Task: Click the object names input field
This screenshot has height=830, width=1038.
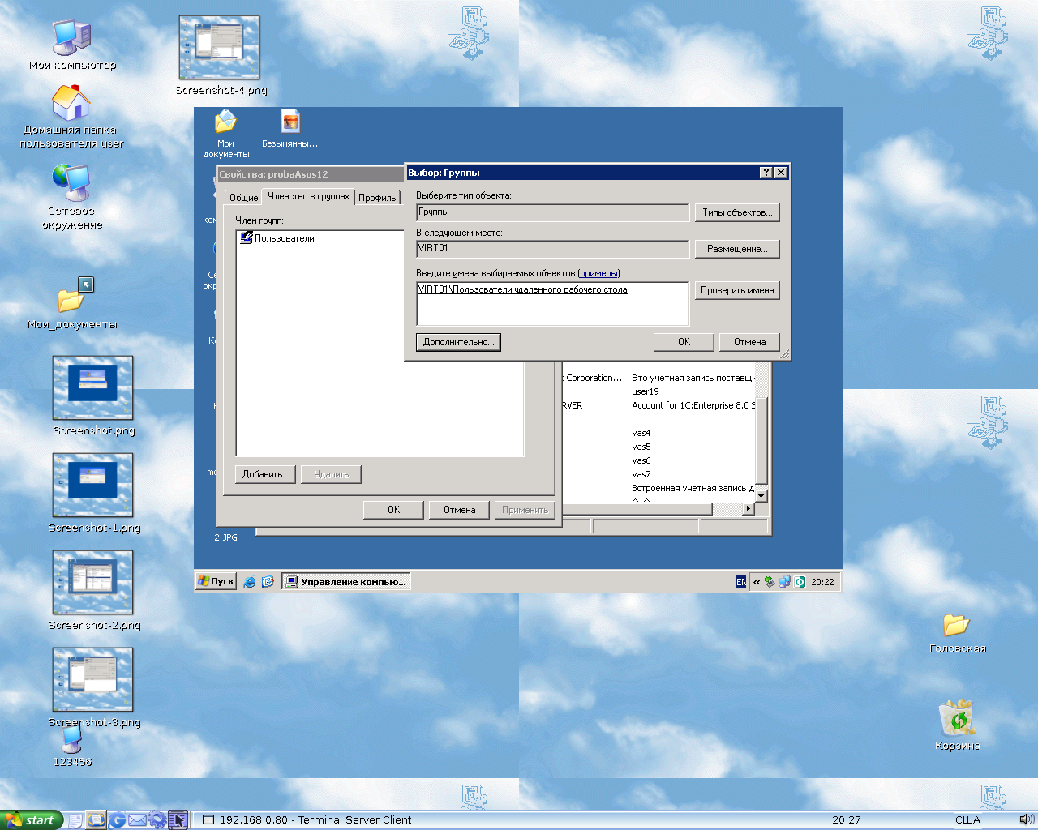Action: 552,304
